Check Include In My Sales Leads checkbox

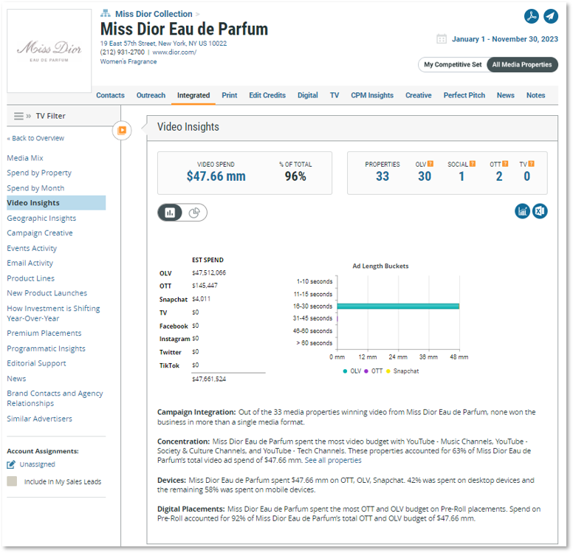click(x=12, y=481)
